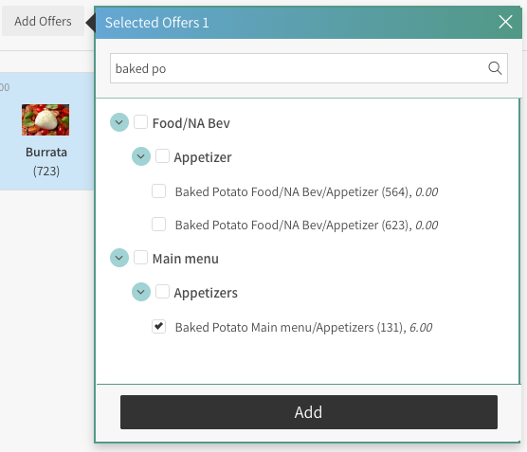
Task: Check the Food/NA Bev checkbox
Action: 140,122
